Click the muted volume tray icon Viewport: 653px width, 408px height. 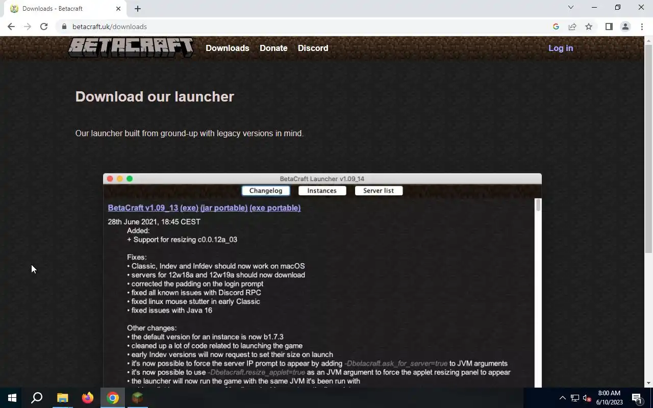[x=587, y=398]
